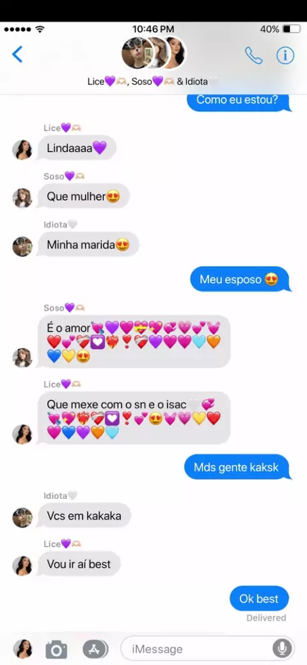
Task: Open the App Store apps icon
Action: (95, 649)
